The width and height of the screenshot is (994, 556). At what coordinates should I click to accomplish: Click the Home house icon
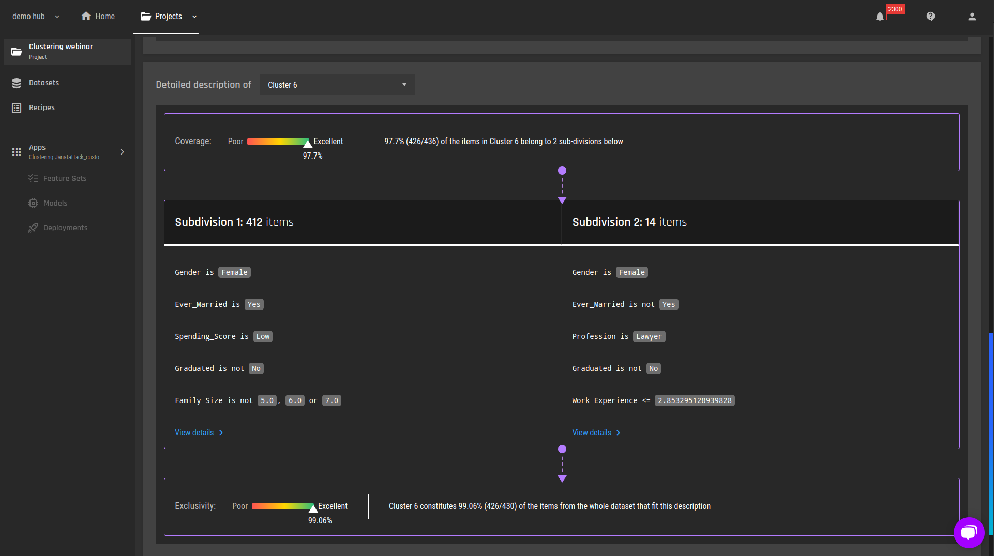[x=86, y=16]
